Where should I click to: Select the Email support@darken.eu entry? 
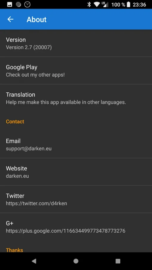(x=76, y=145)
